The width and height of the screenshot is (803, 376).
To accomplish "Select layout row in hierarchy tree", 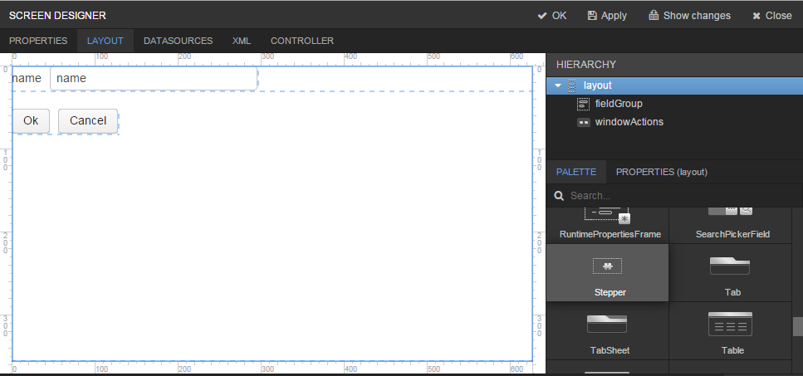I will click(x=674, y=86).
